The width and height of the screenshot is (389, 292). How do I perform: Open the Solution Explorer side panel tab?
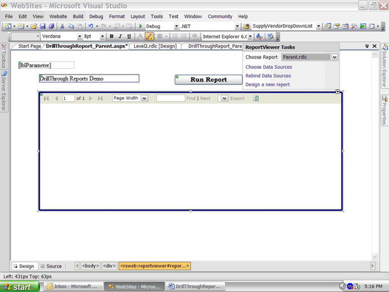384,66
